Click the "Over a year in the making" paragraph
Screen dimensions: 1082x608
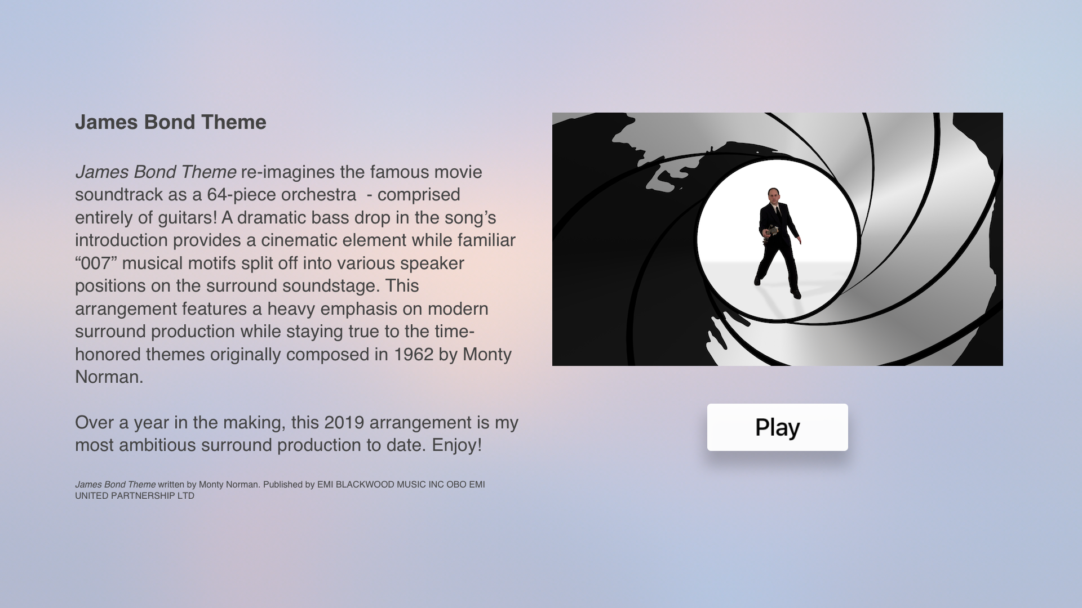(x=297, y=433)
